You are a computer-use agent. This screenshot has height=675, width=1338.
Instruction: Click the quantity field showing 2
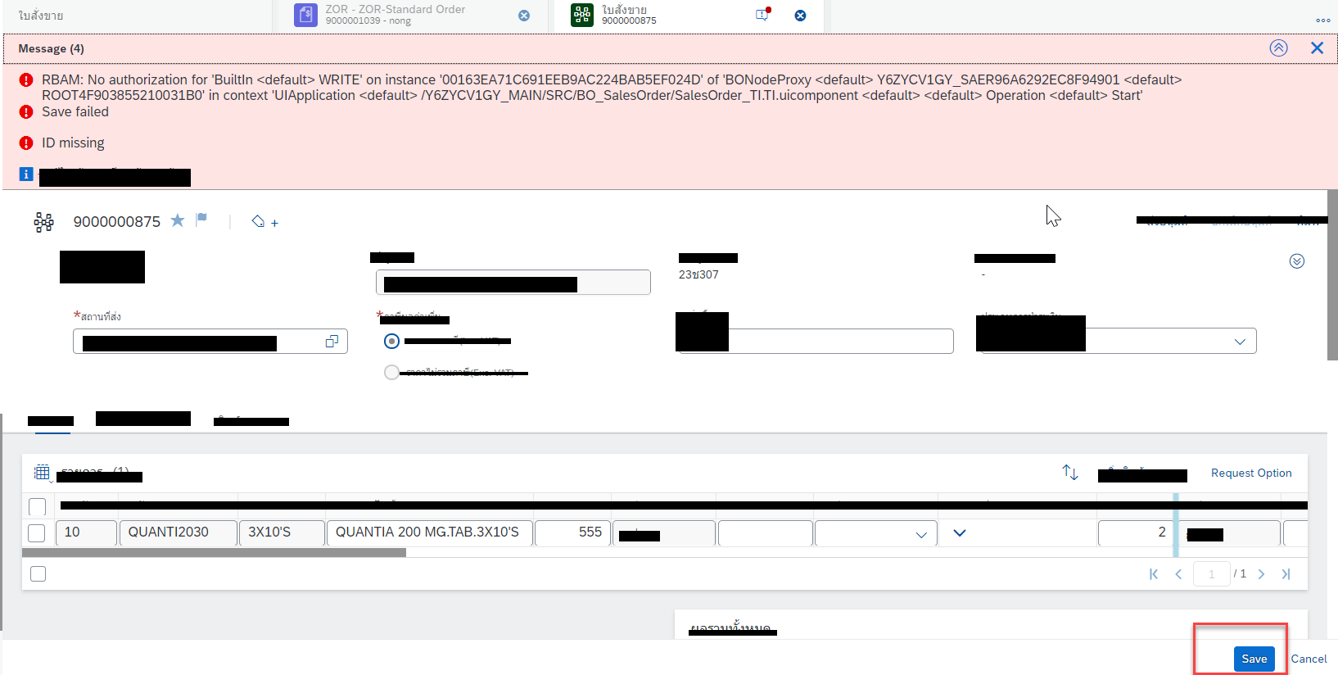point(1137,533)
